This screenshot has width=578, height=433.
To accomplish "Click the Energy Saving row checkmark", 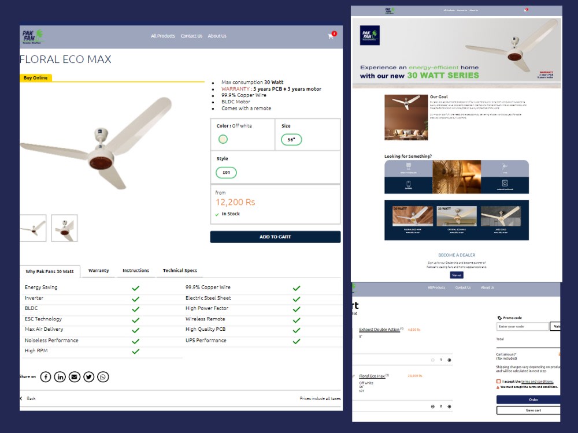I will tap(136, 288).
